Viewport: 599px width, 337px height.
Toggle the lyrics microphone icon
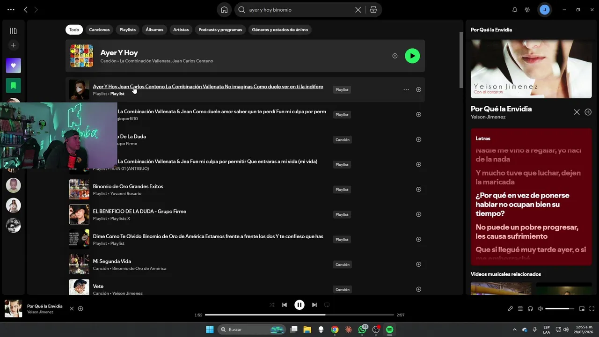pyautogui.click(x=511, y=308)
